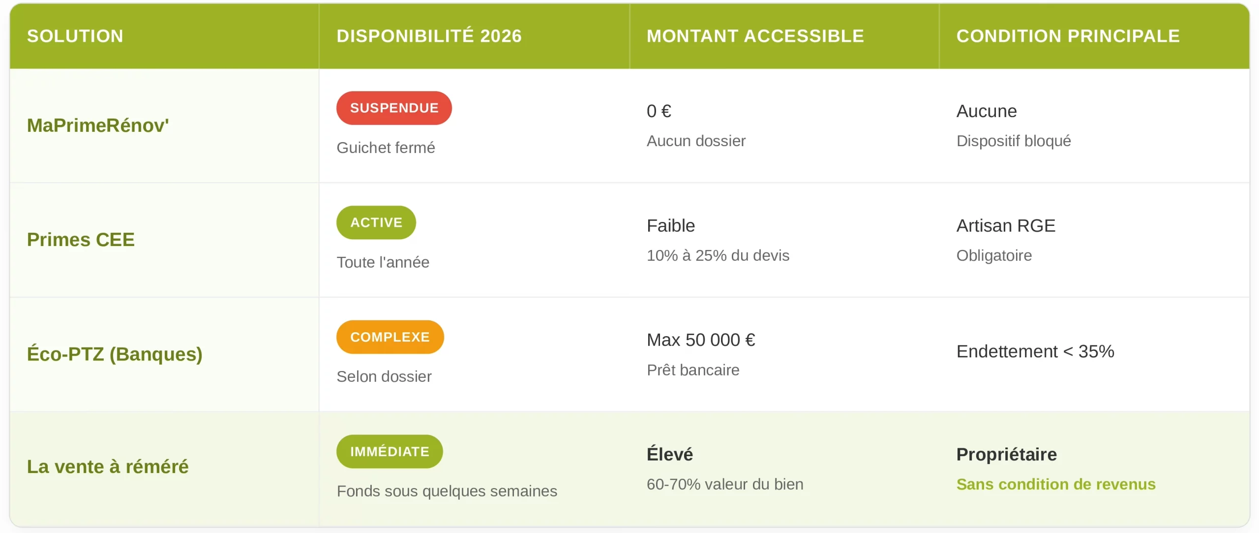Click the Max 50 000 € amount
The height and width of the screenshot is (533, 1259).
point(701,340)
